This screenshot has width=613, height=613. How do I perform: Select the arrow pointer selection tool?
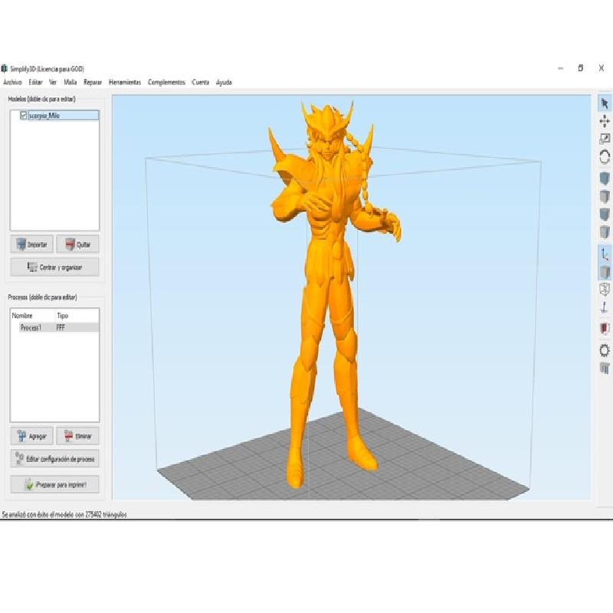point(604,103)
